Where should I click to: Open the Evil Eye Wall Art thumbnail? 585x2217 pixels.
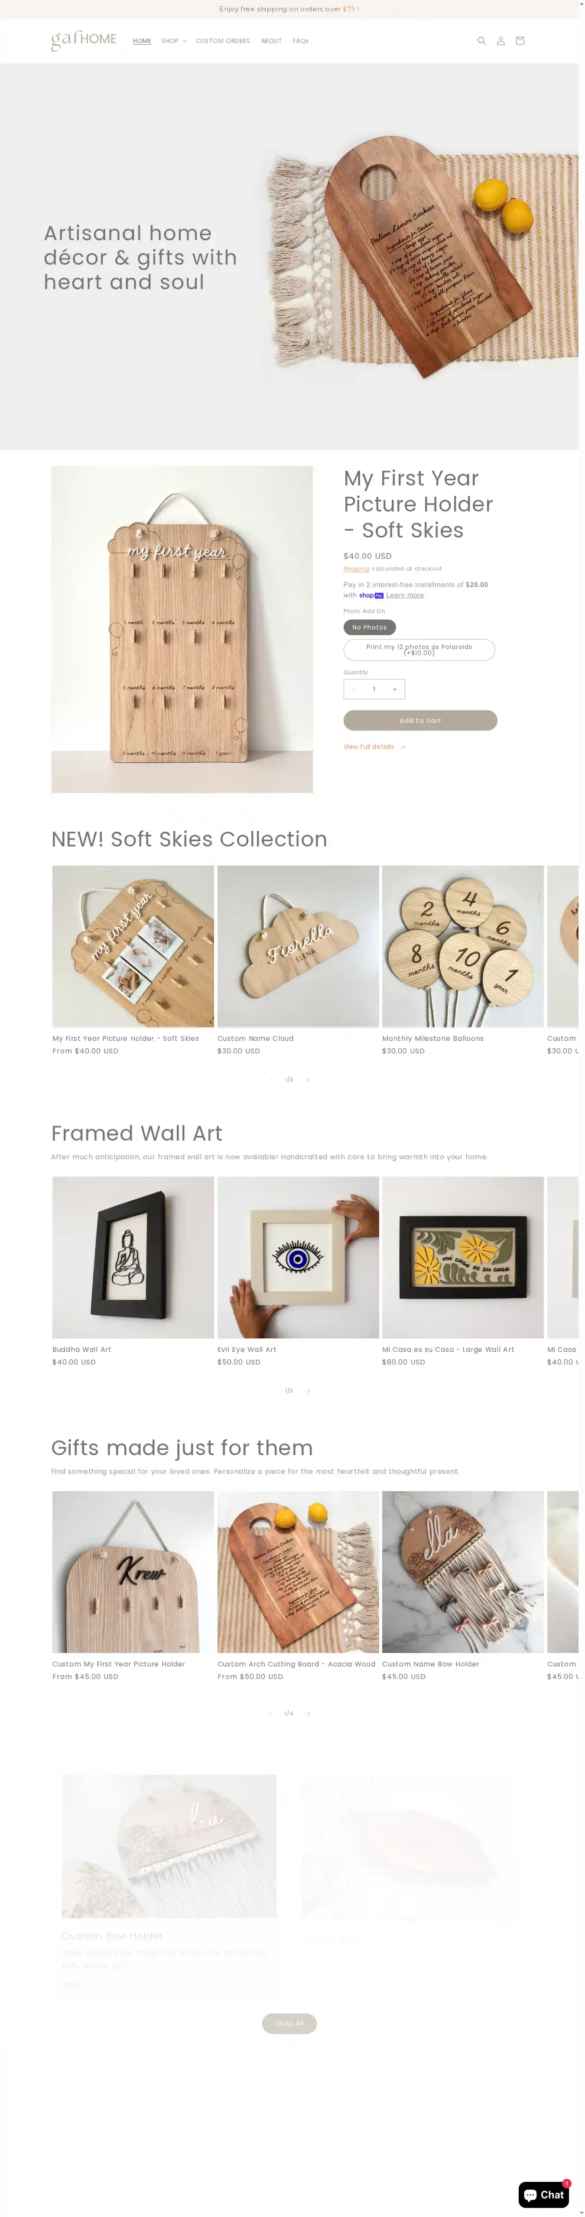[x=298, y=1256]
